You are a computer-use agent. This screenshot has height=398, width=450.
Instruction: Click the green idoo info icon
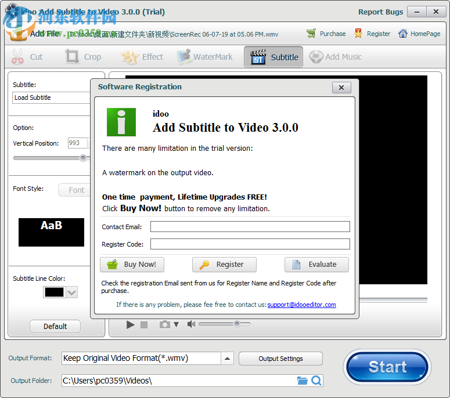[x=121, y=122]
